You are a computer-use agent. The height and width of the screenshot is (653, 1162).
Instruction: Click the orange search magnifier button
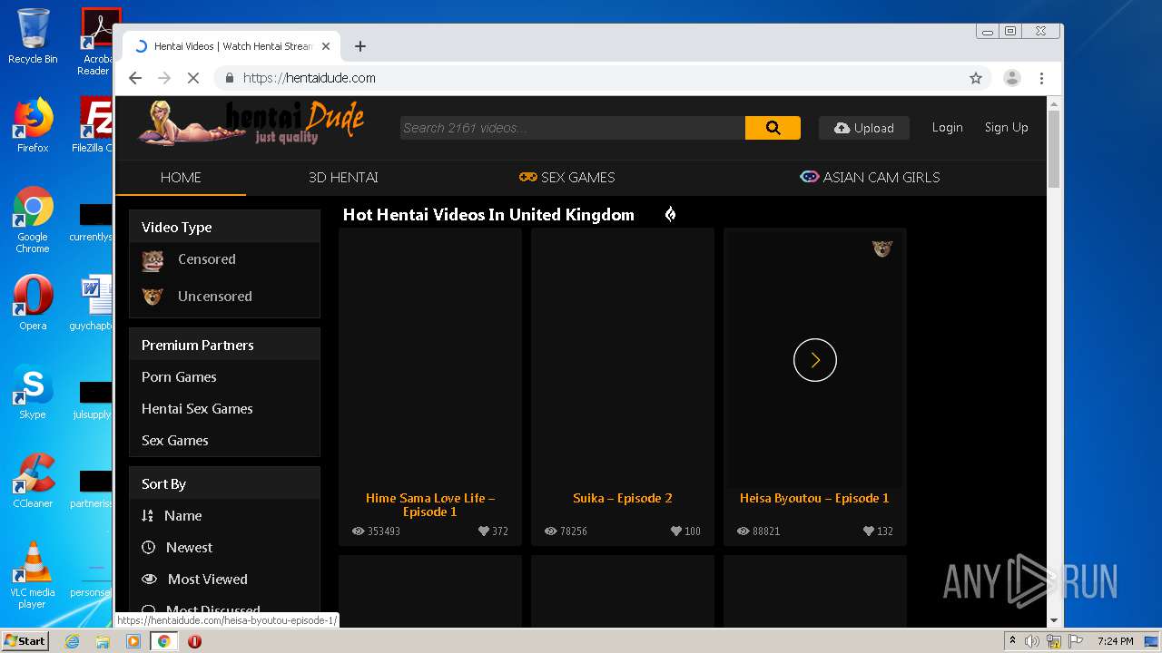click(x=773, y=128)
